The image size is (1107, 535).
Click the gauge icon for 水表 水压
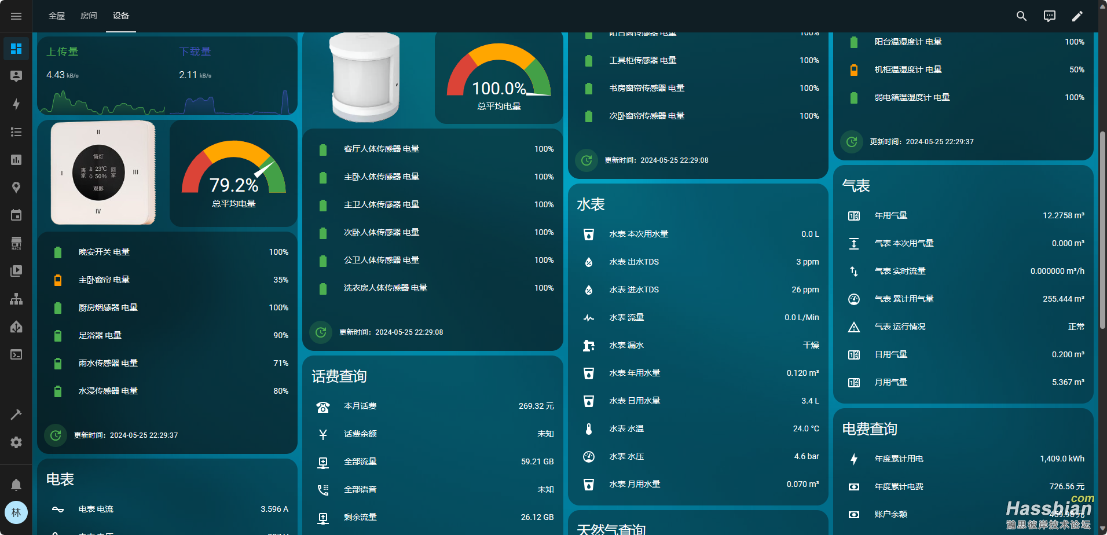(x=589, y=457)
